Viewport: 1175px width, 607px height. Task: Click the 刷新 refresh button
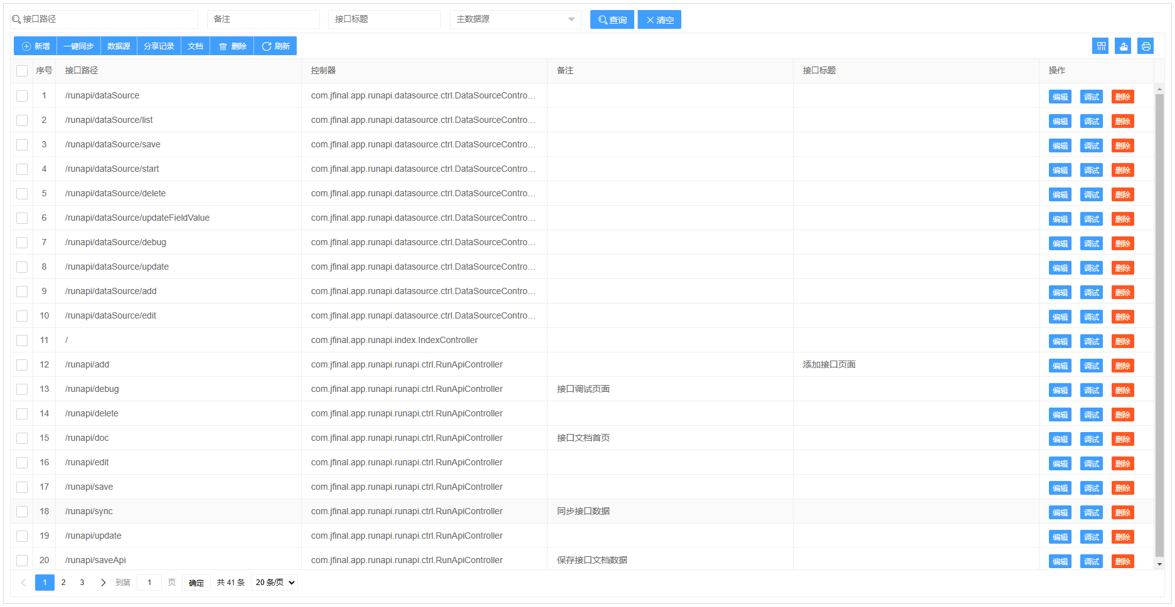click(x=275, y=46)
